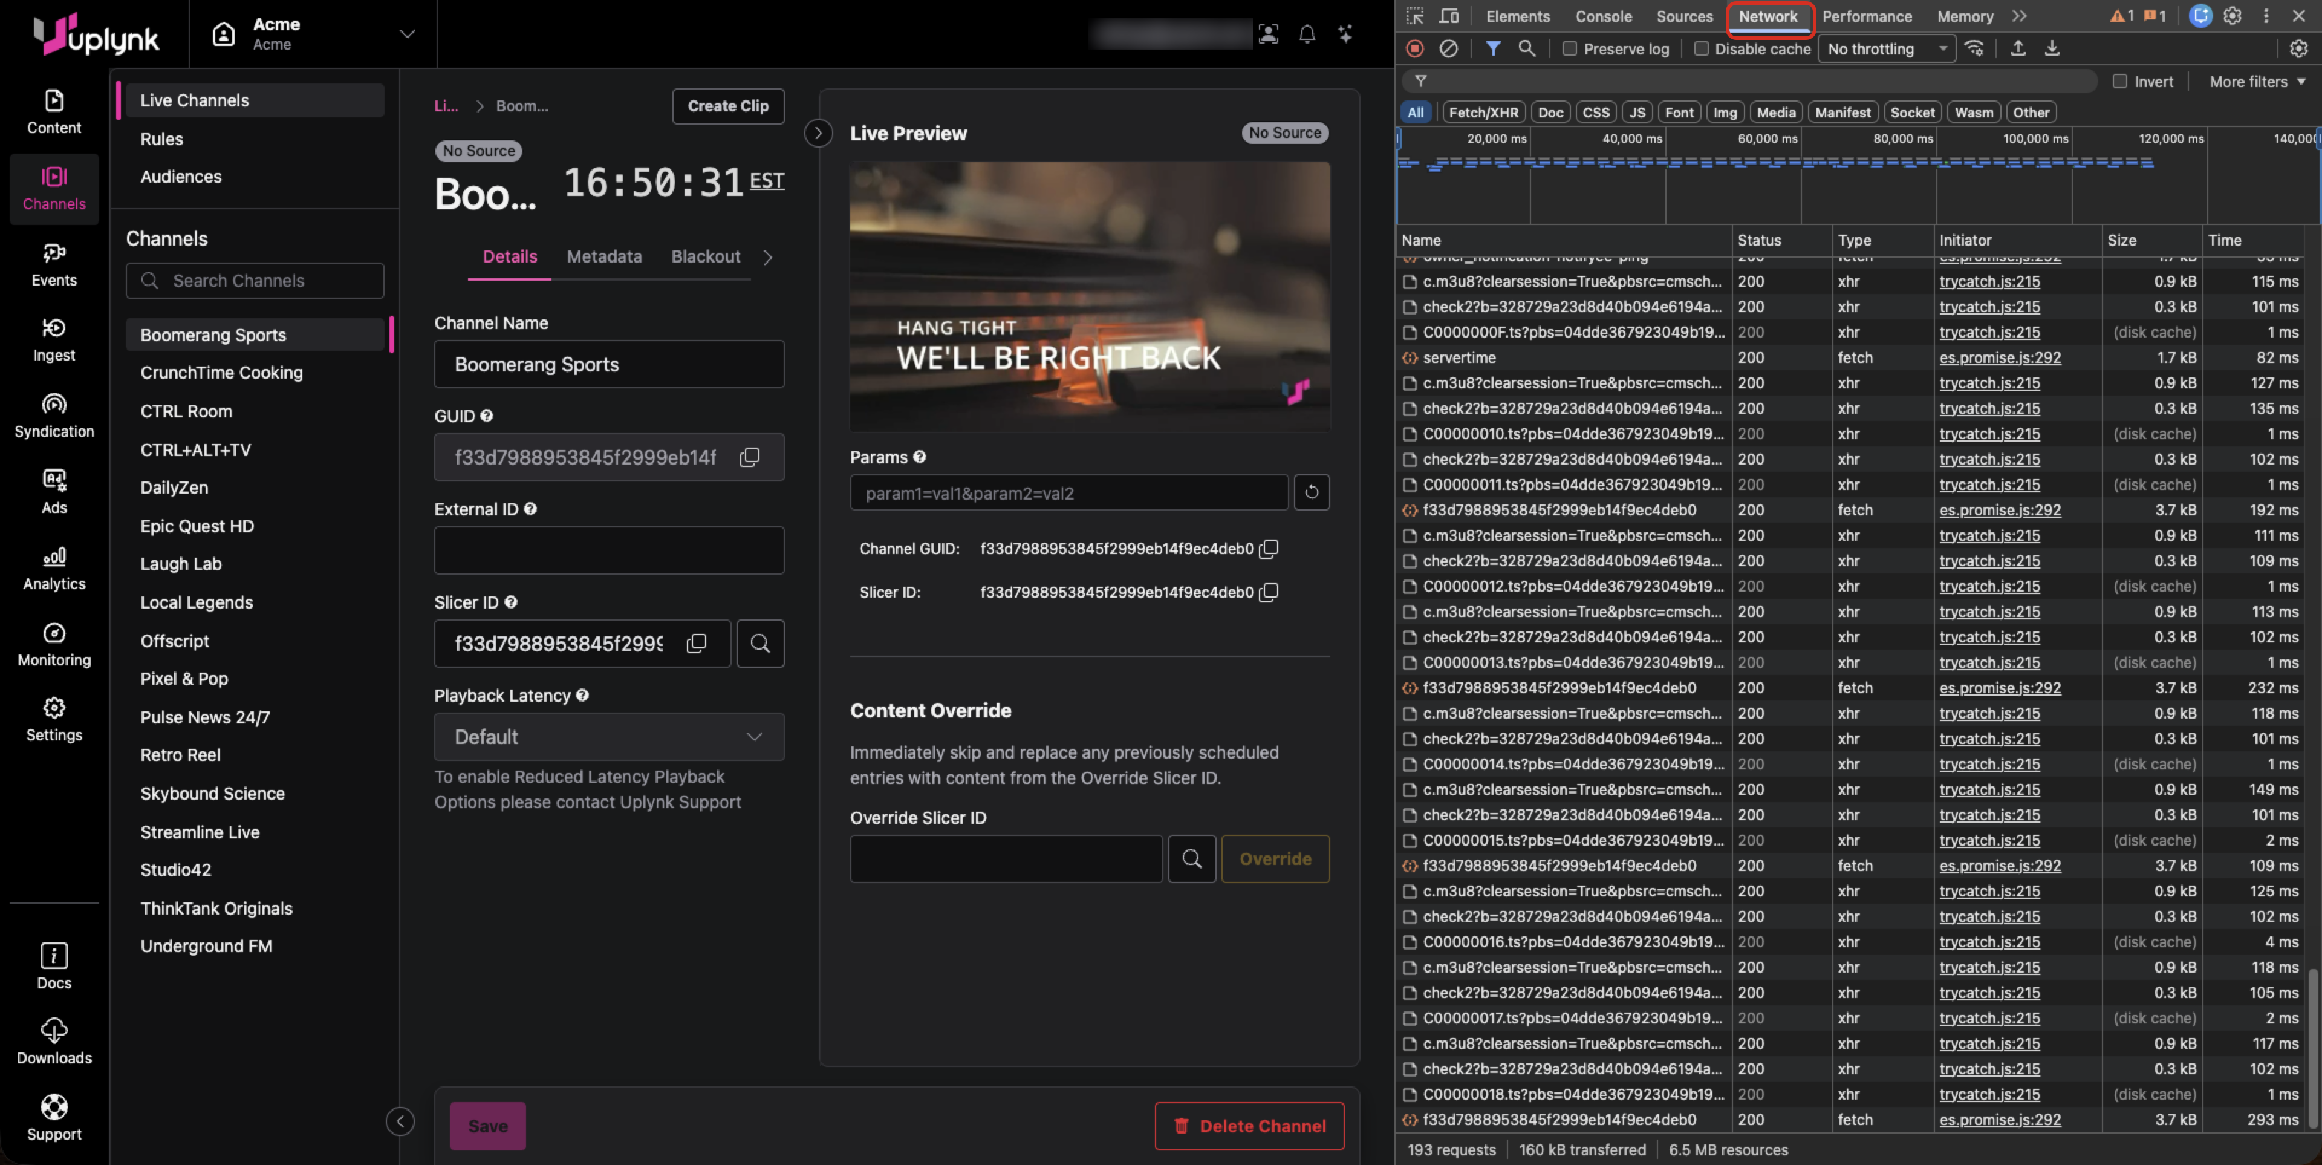Clear the network log in DevTools
This screenshot has height=1165, width=2322.
[x=1449, y=48]
